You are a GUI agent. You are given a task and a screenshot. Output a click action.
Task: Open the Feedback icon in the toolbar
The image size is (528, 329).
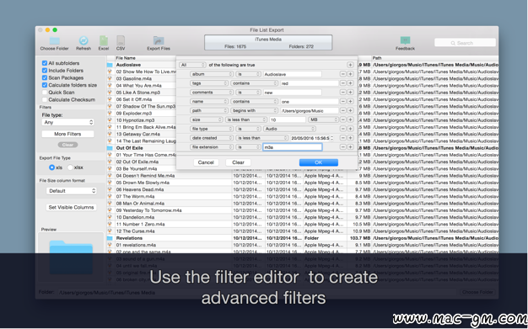[405, 40]
